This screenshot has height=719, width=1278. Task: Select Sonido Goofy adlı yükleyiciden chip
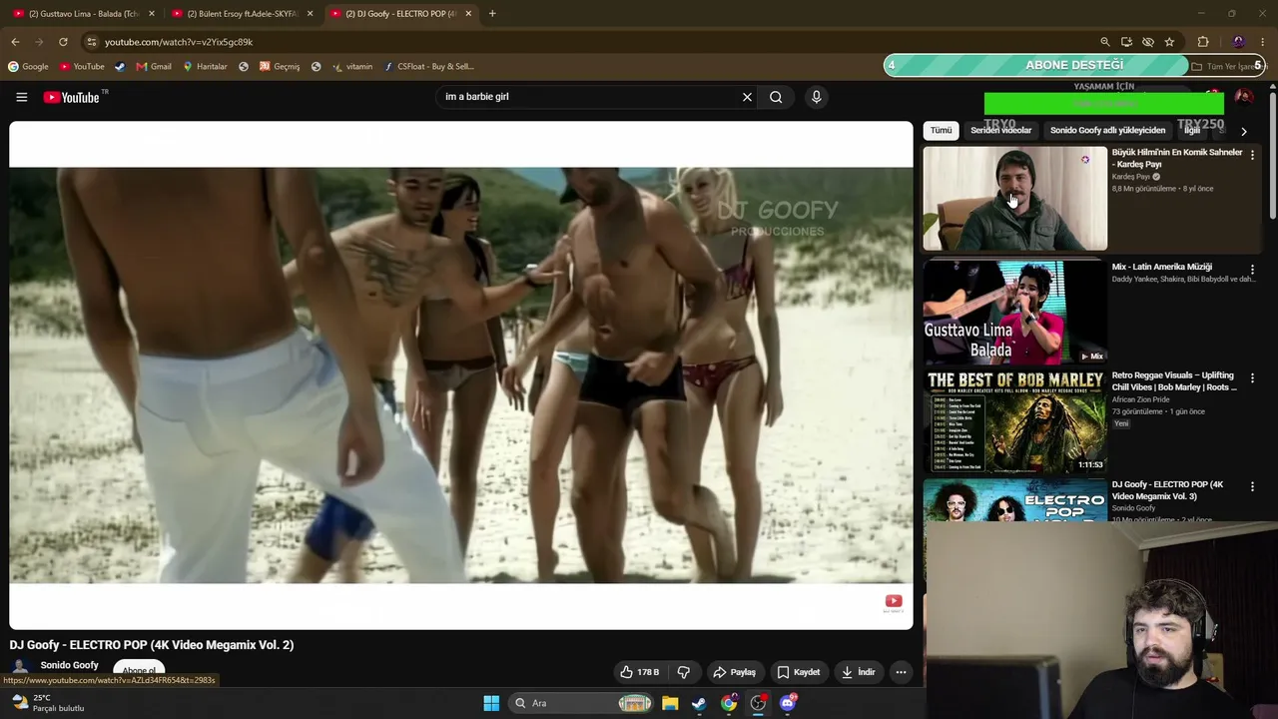tap(1107, 130)
